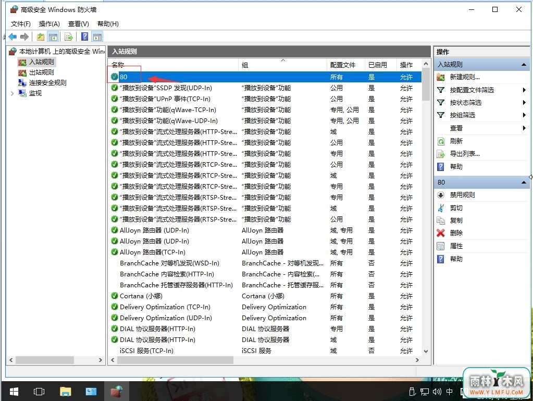Click 新建规则... in the actions pane

465,77
